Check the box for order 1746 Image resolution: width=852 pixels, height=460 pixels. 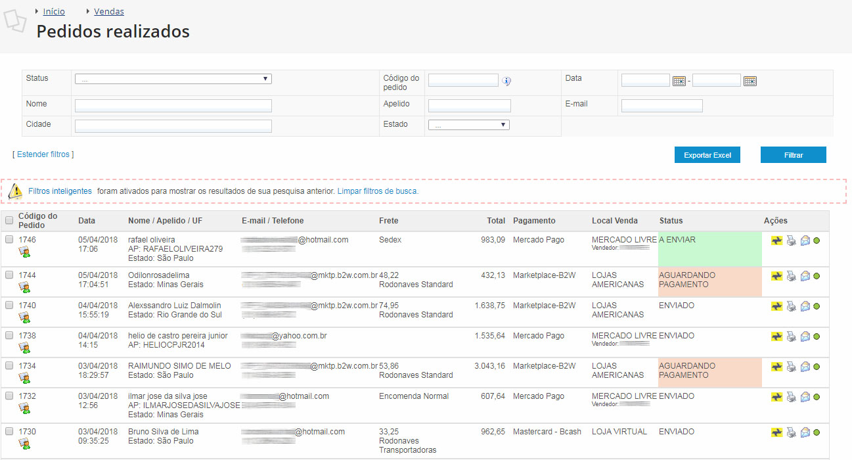[x=9, y=240]
